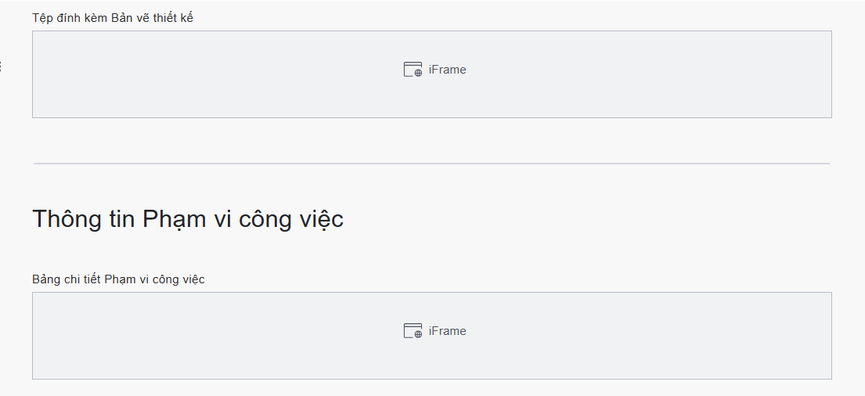This screenshot has width=865, height=396.
Task: Click the "Tệp đính kèm Bản vẽ thiết kế" label
Action: [x=113, y=18]
